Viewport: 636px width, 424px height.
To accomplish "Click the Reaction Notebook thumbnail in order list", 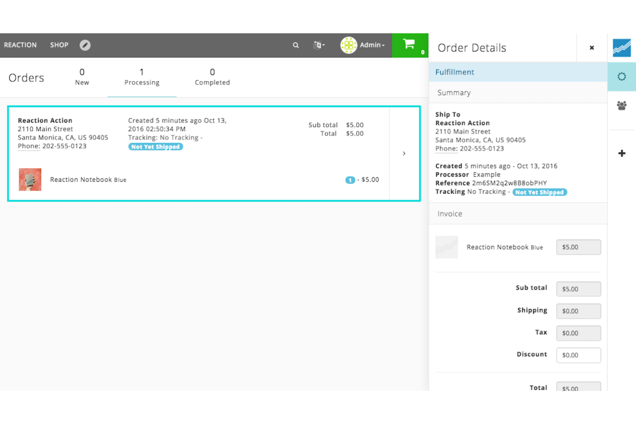I will pyautogui.click(x=30, y=180).
